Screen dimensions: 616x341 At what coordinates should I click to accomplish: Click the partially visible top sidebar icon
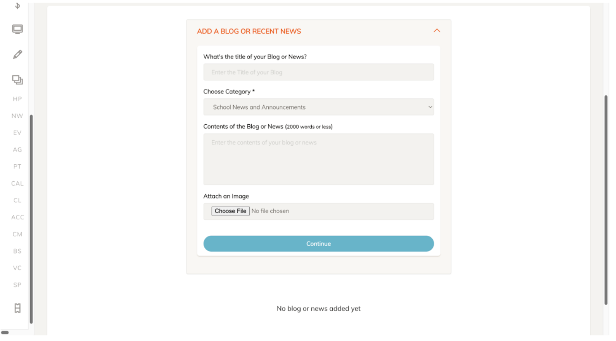pyautogui.click(x=17, y=6)
